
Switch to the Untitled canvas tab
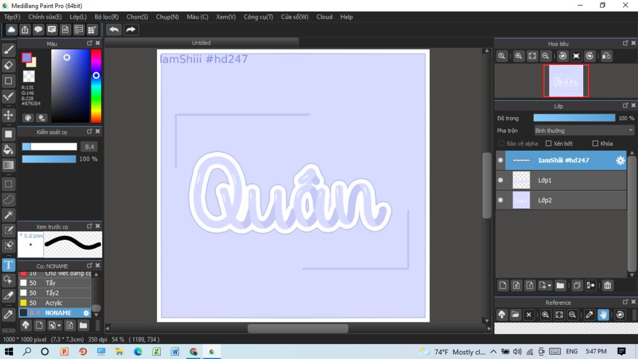(x=201, y=43)
